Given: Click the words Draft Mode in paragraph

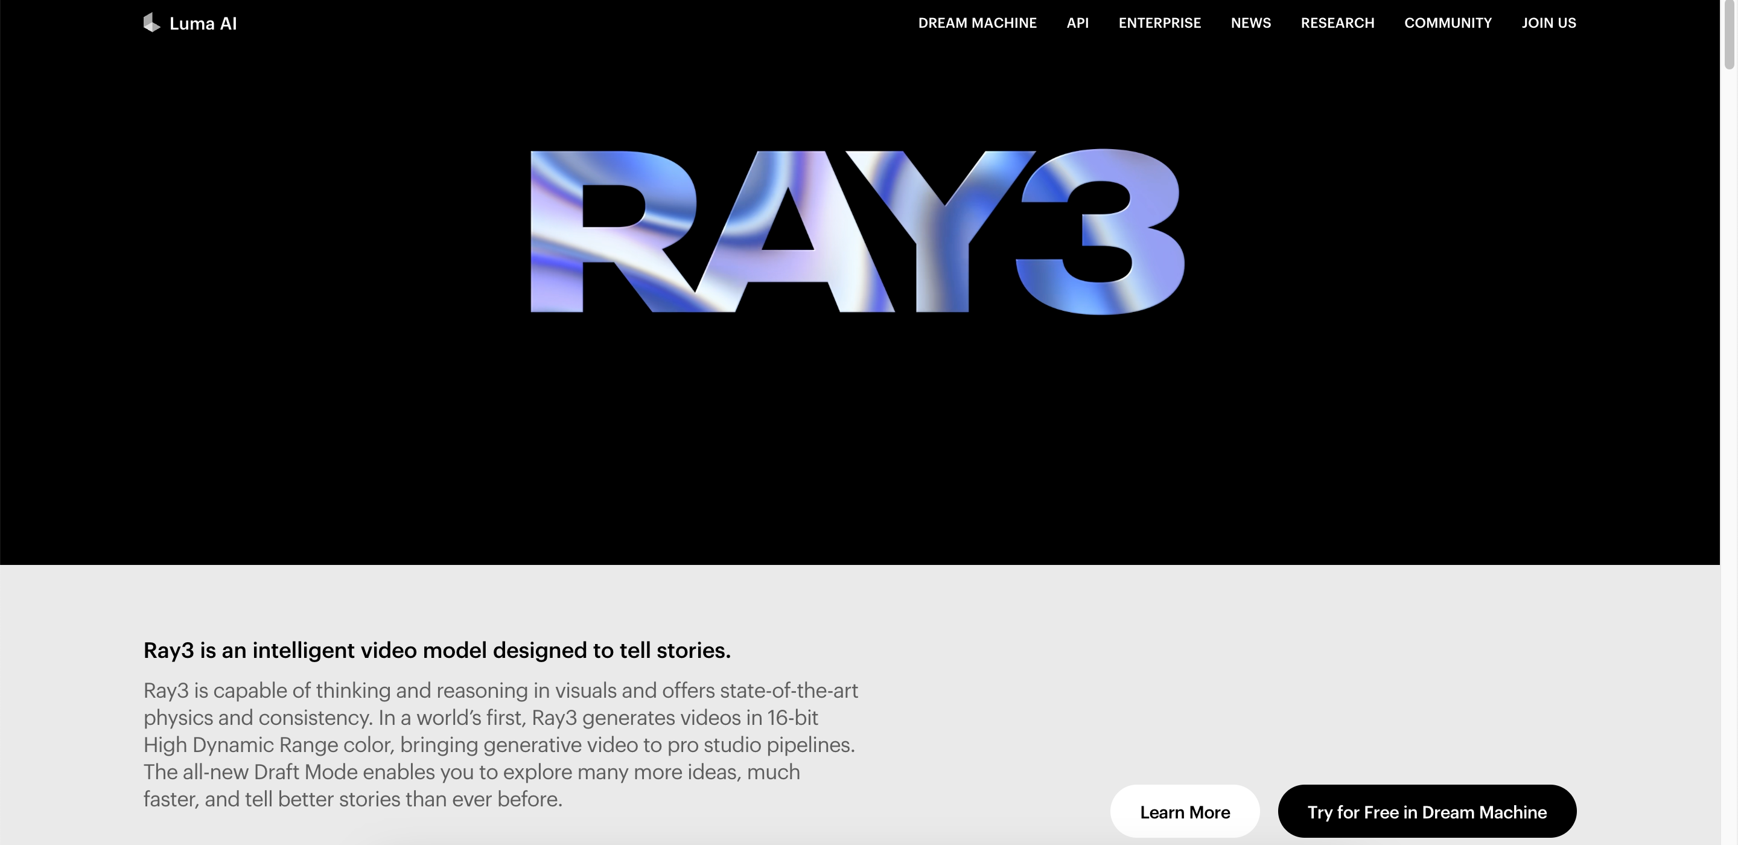Looking at the screenshot, I should [305, 771].
